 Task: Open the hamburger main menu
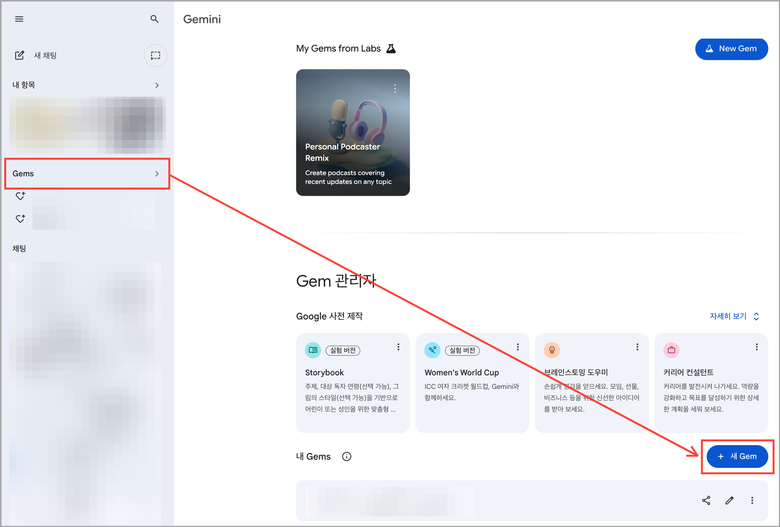19,19
